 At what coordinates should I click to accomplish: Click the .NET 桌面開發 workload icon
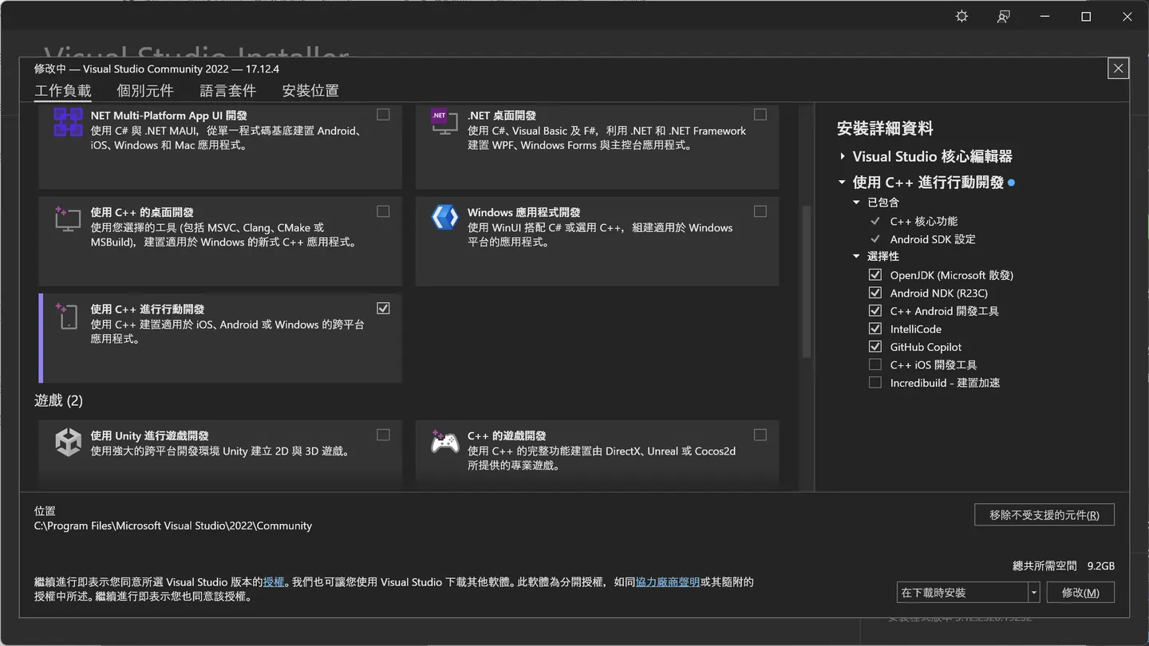pyautogui.click(x=444, y=122)
